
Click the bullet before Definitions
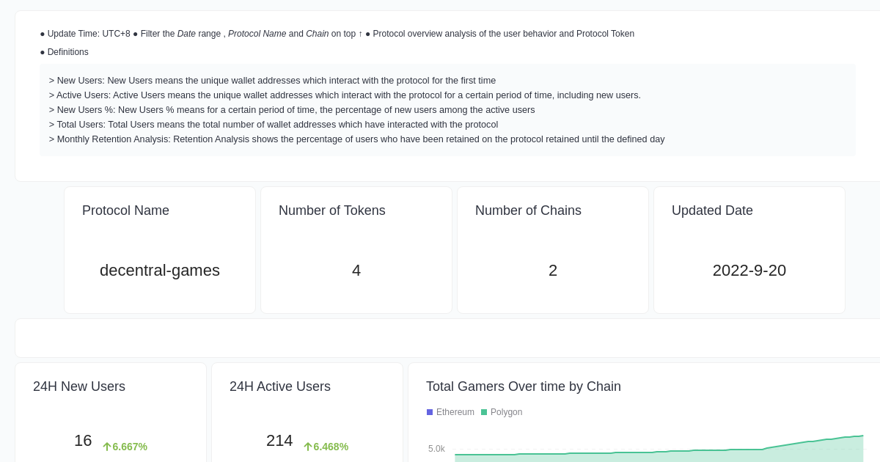(42, 52)
